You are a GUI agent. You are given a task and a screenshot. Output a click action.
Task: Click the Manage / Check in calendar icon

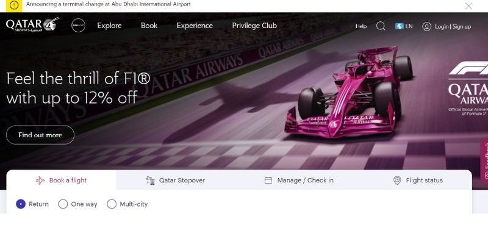click(x=268, y=180)
